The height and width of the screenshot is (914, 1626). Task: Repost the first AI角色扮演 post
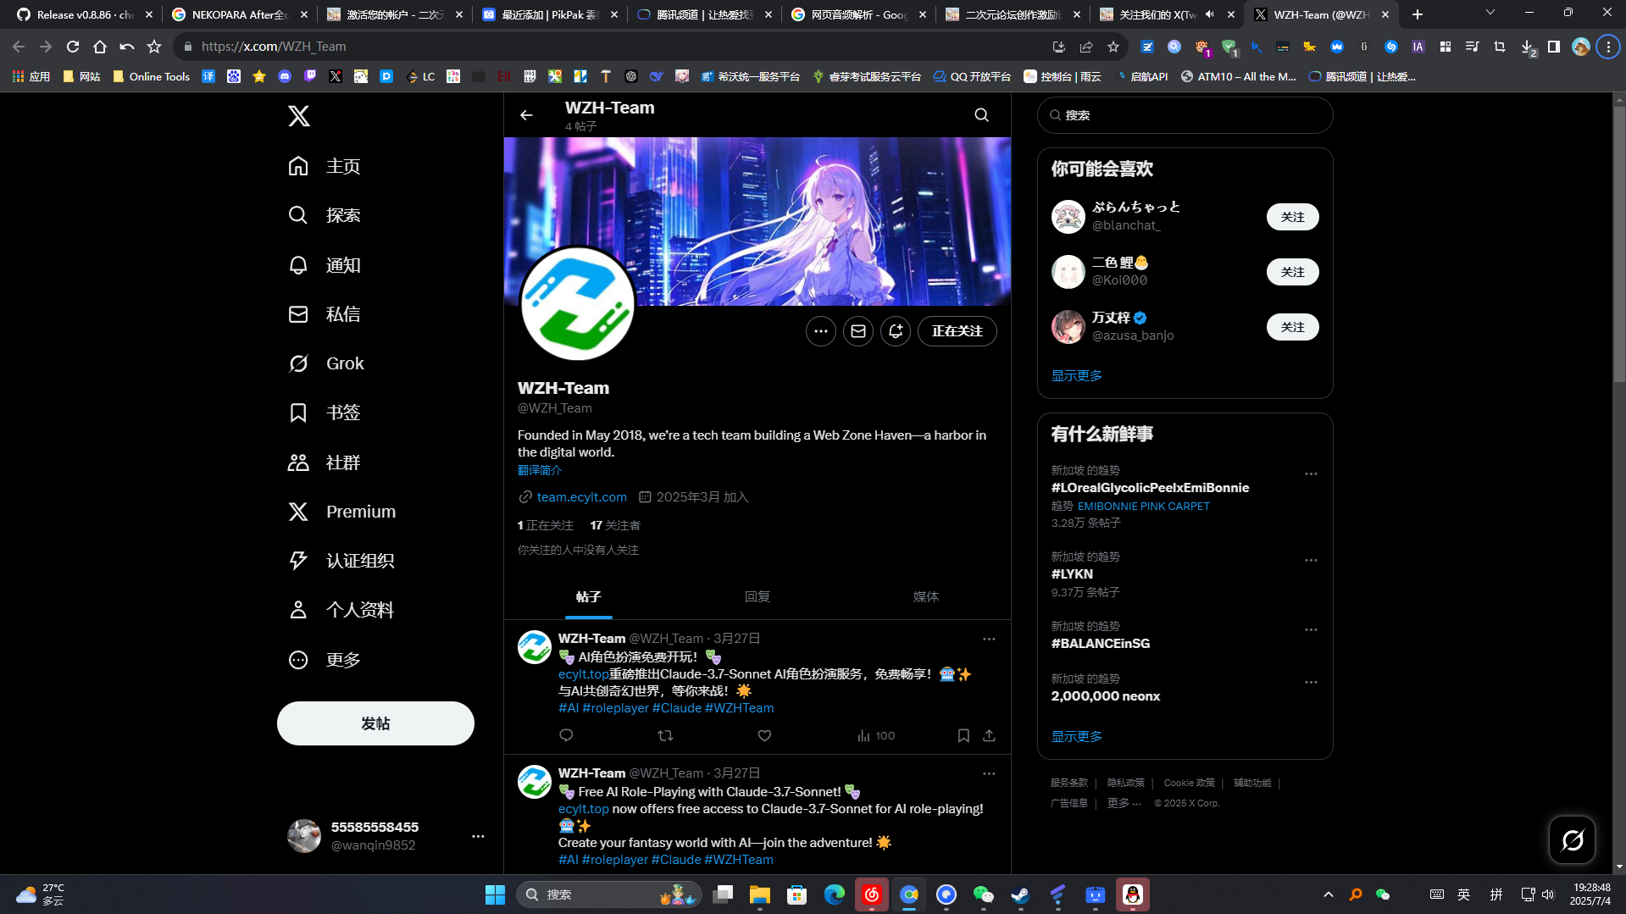click(665, 735)
